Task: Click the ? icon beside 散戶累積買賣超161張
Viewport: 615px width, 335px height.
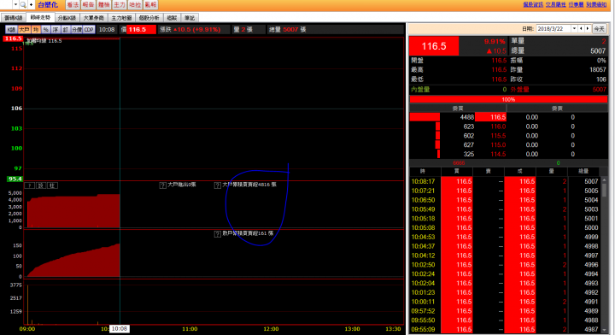Action: [218, 234]
